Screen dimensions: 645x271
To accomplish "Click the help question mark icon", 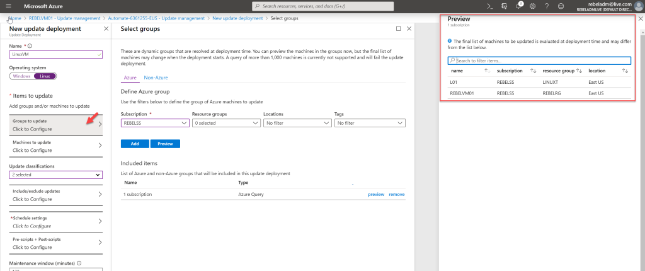I will pos(547,6).
